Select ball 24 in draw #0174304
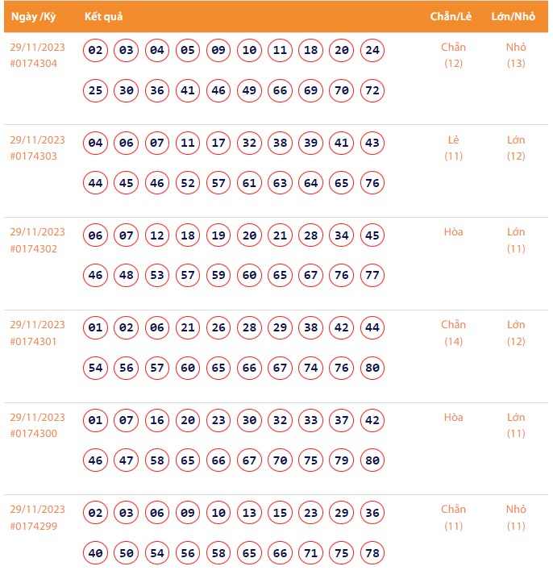Screen dimensions: 553x583 [x=372, y=50]
